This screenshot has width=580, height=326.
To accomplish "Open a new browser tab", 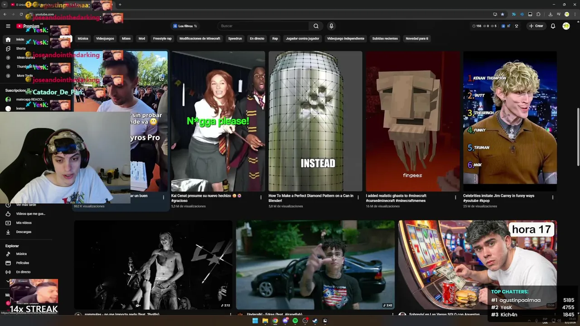I will [120, 5].
